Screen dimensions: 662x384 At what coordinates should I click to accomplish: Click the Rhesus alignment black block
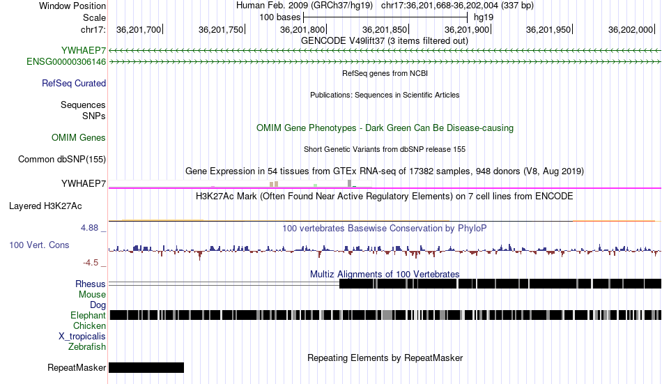[500, 284]
